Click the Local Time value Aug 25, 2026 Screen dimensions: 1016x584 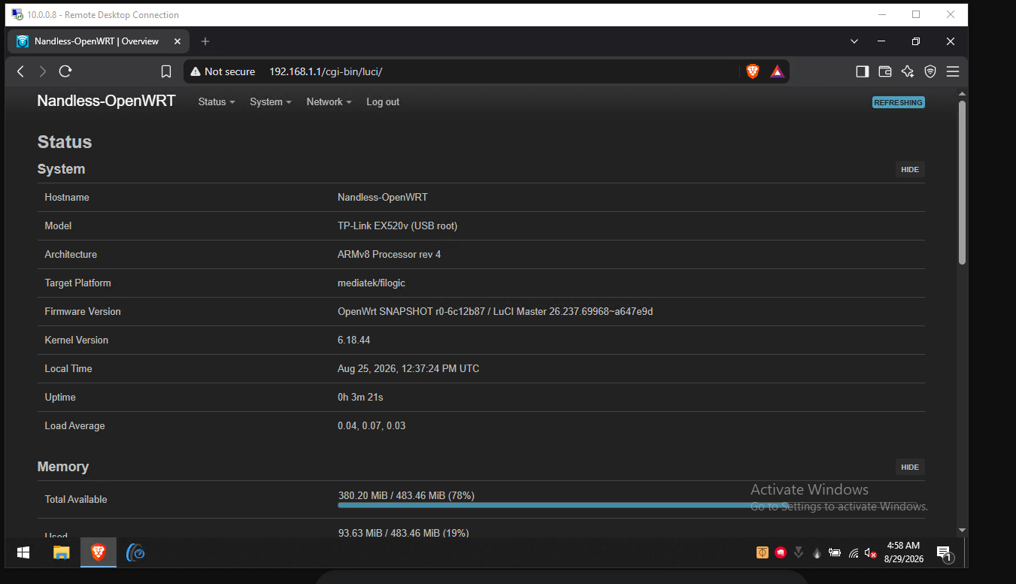click(408, 369)
